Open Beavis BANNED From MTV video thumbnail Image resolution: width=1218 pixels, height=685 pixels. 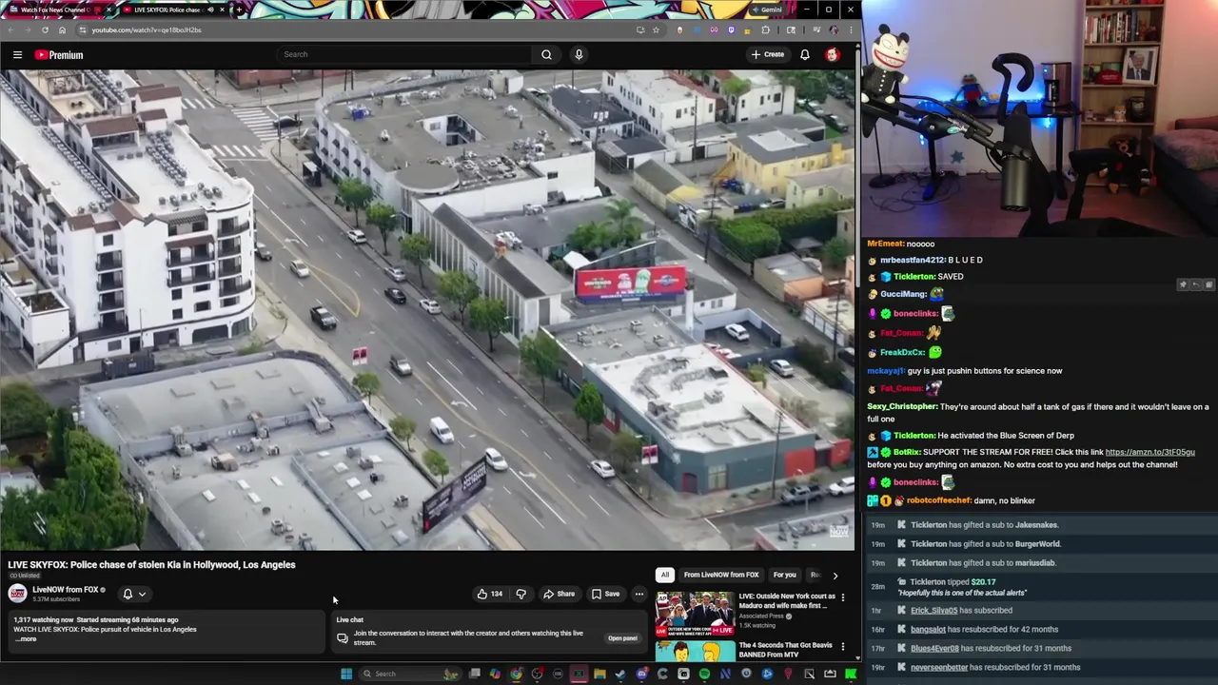coord(695,651)
